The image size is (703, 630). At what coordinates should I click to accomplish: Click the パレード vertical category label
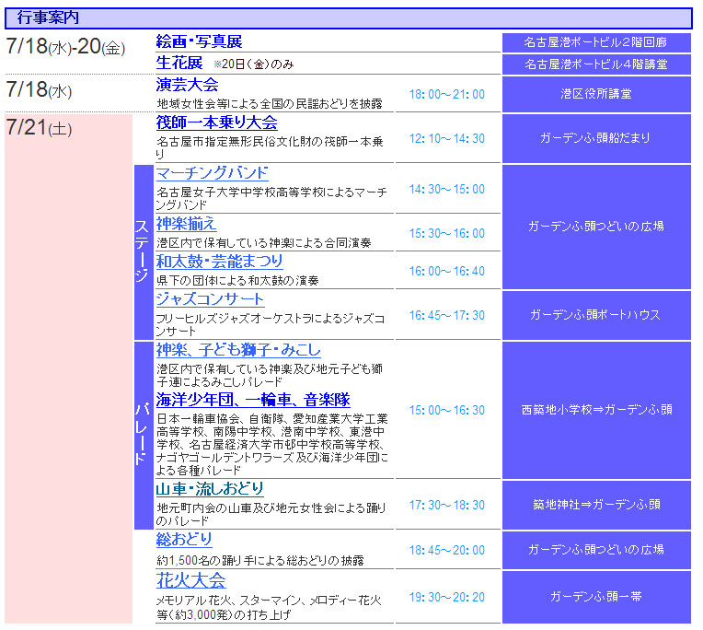pyautogui.click(x=143, y=435)
